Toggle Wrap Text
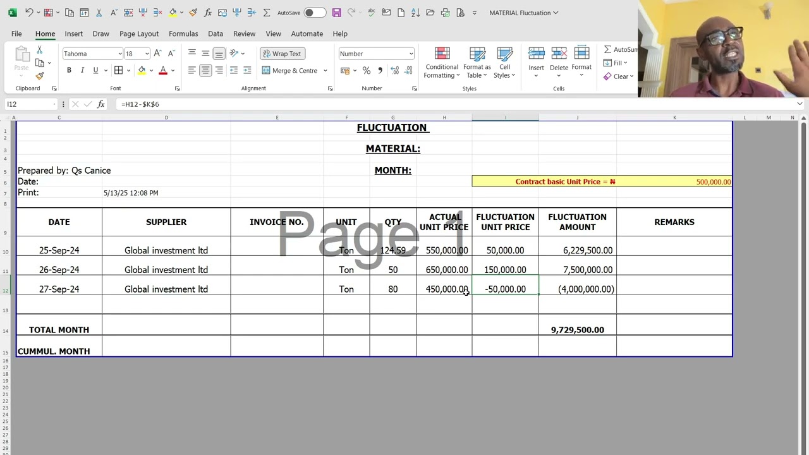The width and height of the screenshot is (809, 455). tap(282, 54)
